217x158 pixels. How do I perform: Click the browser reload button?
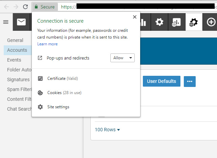(25, 7)
